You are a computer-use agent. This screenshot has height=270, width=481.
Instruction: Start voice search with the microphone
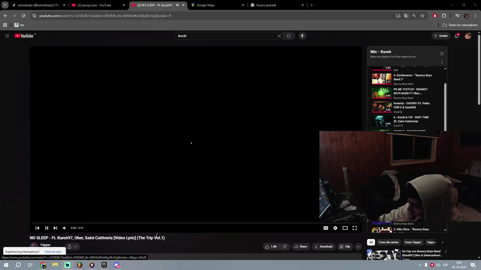click(x=302, y=36)
